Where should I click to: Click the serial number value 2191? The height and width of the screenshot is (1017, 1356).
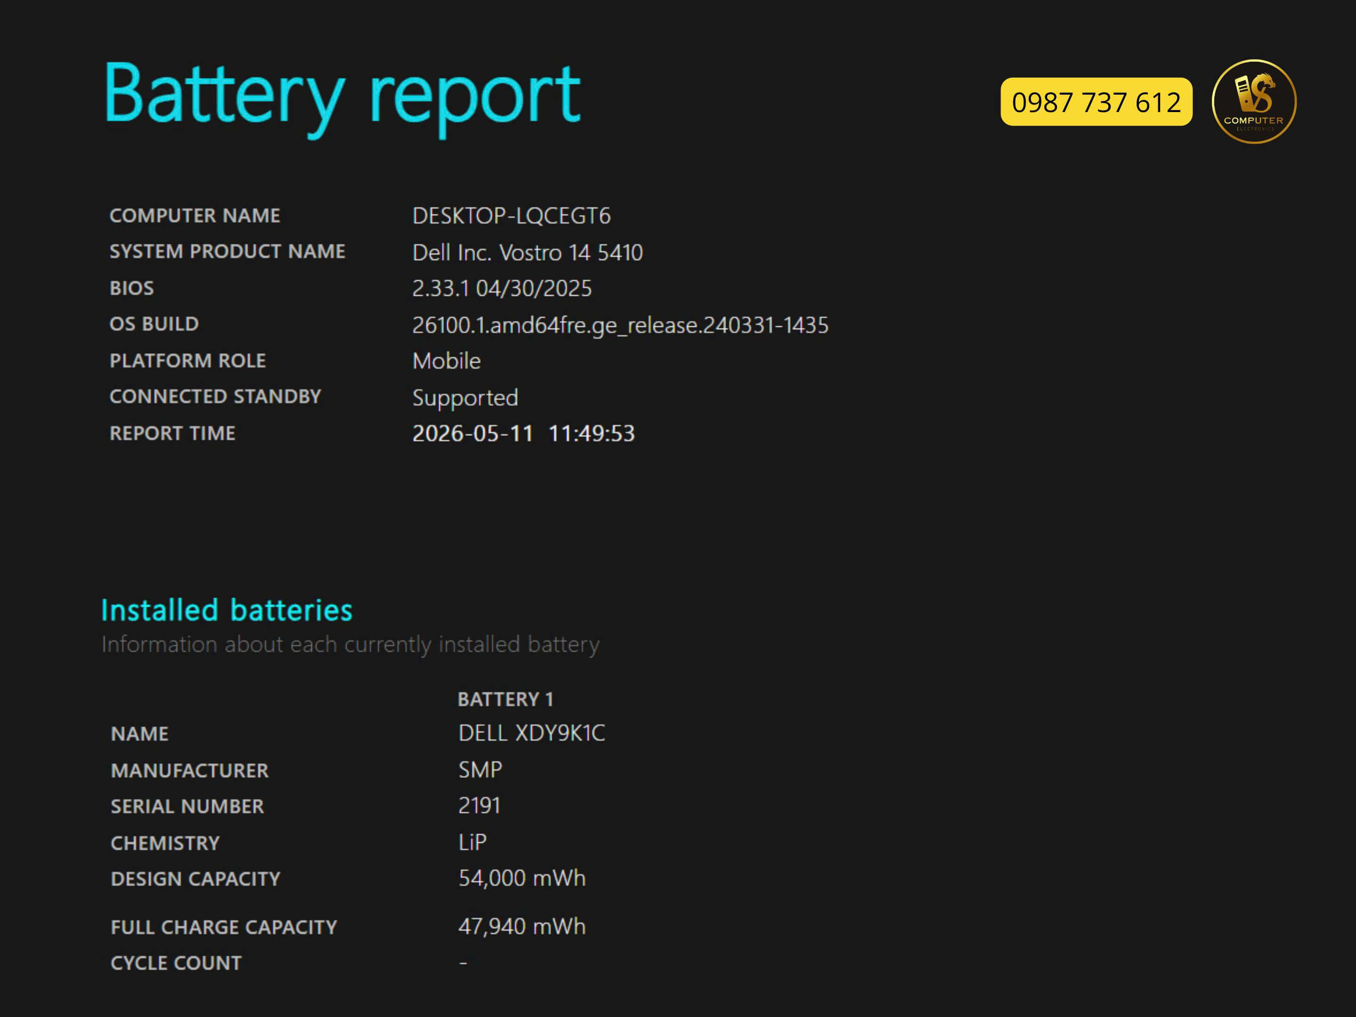point(479,806)
